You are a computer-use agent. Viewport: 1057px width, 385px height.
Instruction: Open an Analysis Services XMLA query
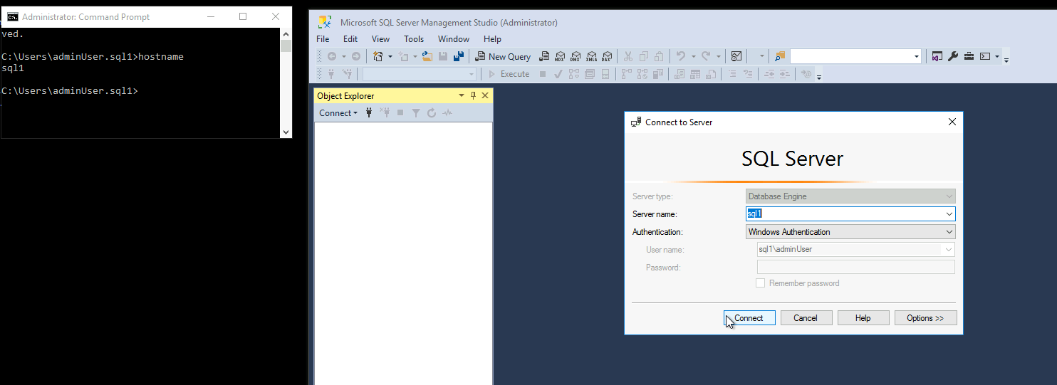(591, 56)
